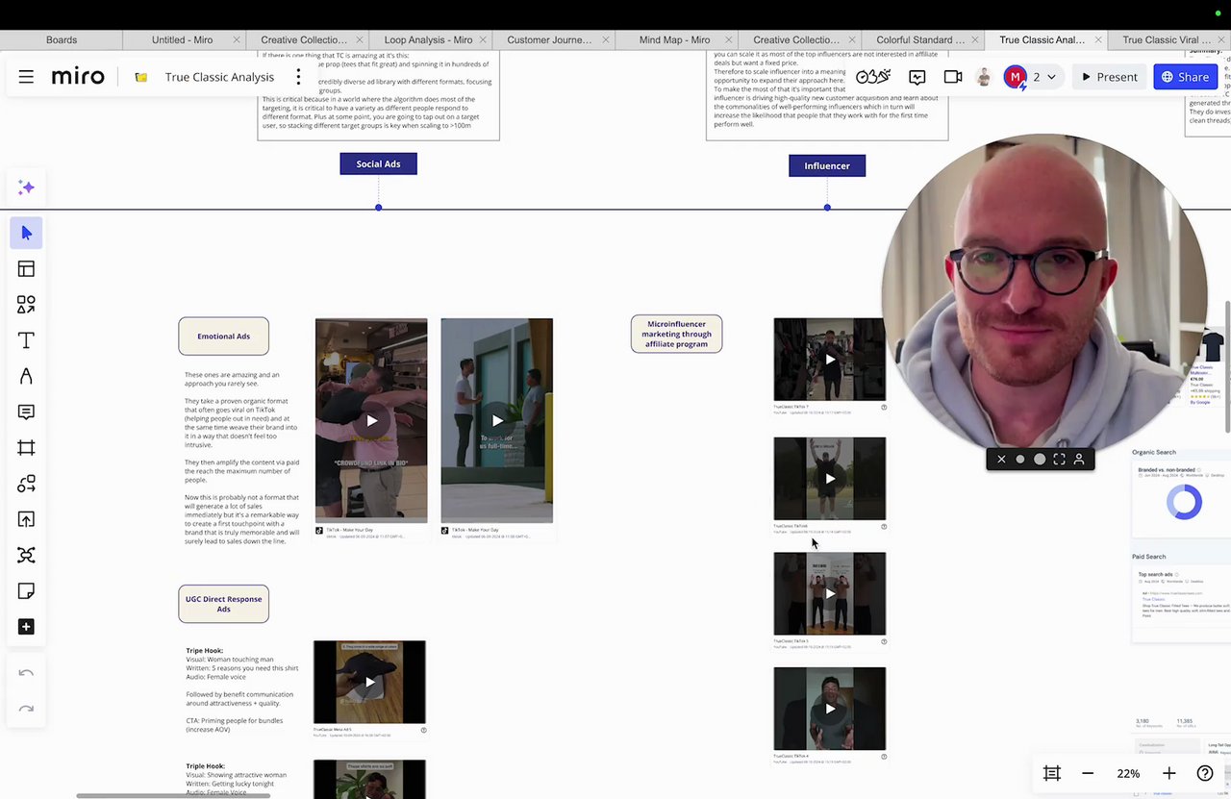Open the Templates tool
The width and height of the screenshot is (1231, 799).
pyautogui.click(x=26, y=269)
